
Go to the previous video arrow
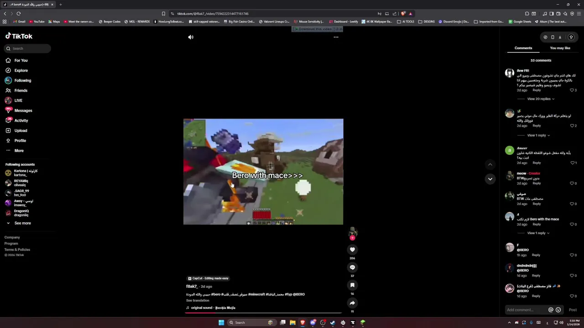point(490,164)
